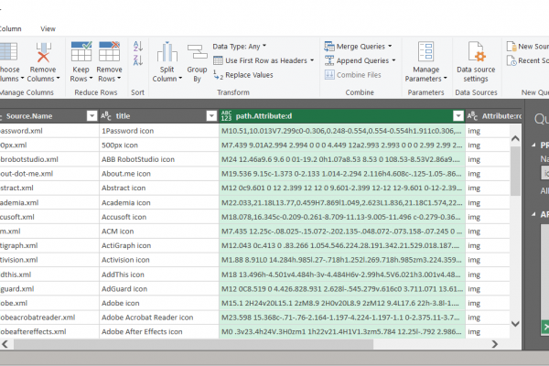Select the 'ACM icon' cell
The height and width of the screenshot is (366, 549).
click(x=159, y=231)
